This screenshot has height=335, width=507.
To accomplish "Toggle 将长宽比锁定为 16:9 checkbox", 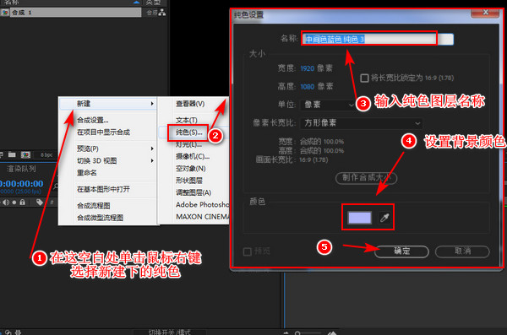I will (364, 78).
